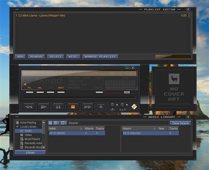209x170 pixels.
Task: Open the Select menu in Playlist Editor
Action: (56, 56)
